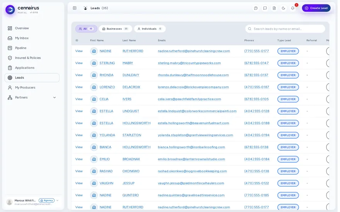Select Leads in the sidebar

[x=32, y=77]
